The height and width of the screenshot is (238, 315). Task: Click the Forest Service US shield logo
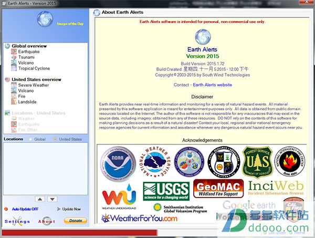pyautogui.click(x=258, y=162)
